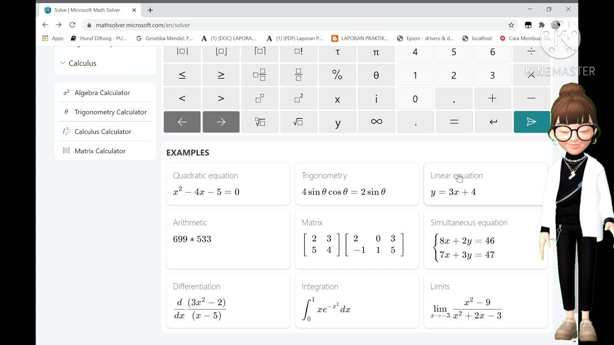Move cursor left with arrow key
Image resolution: width=614 pixels, height=345 pixels.
pos(182,122)
